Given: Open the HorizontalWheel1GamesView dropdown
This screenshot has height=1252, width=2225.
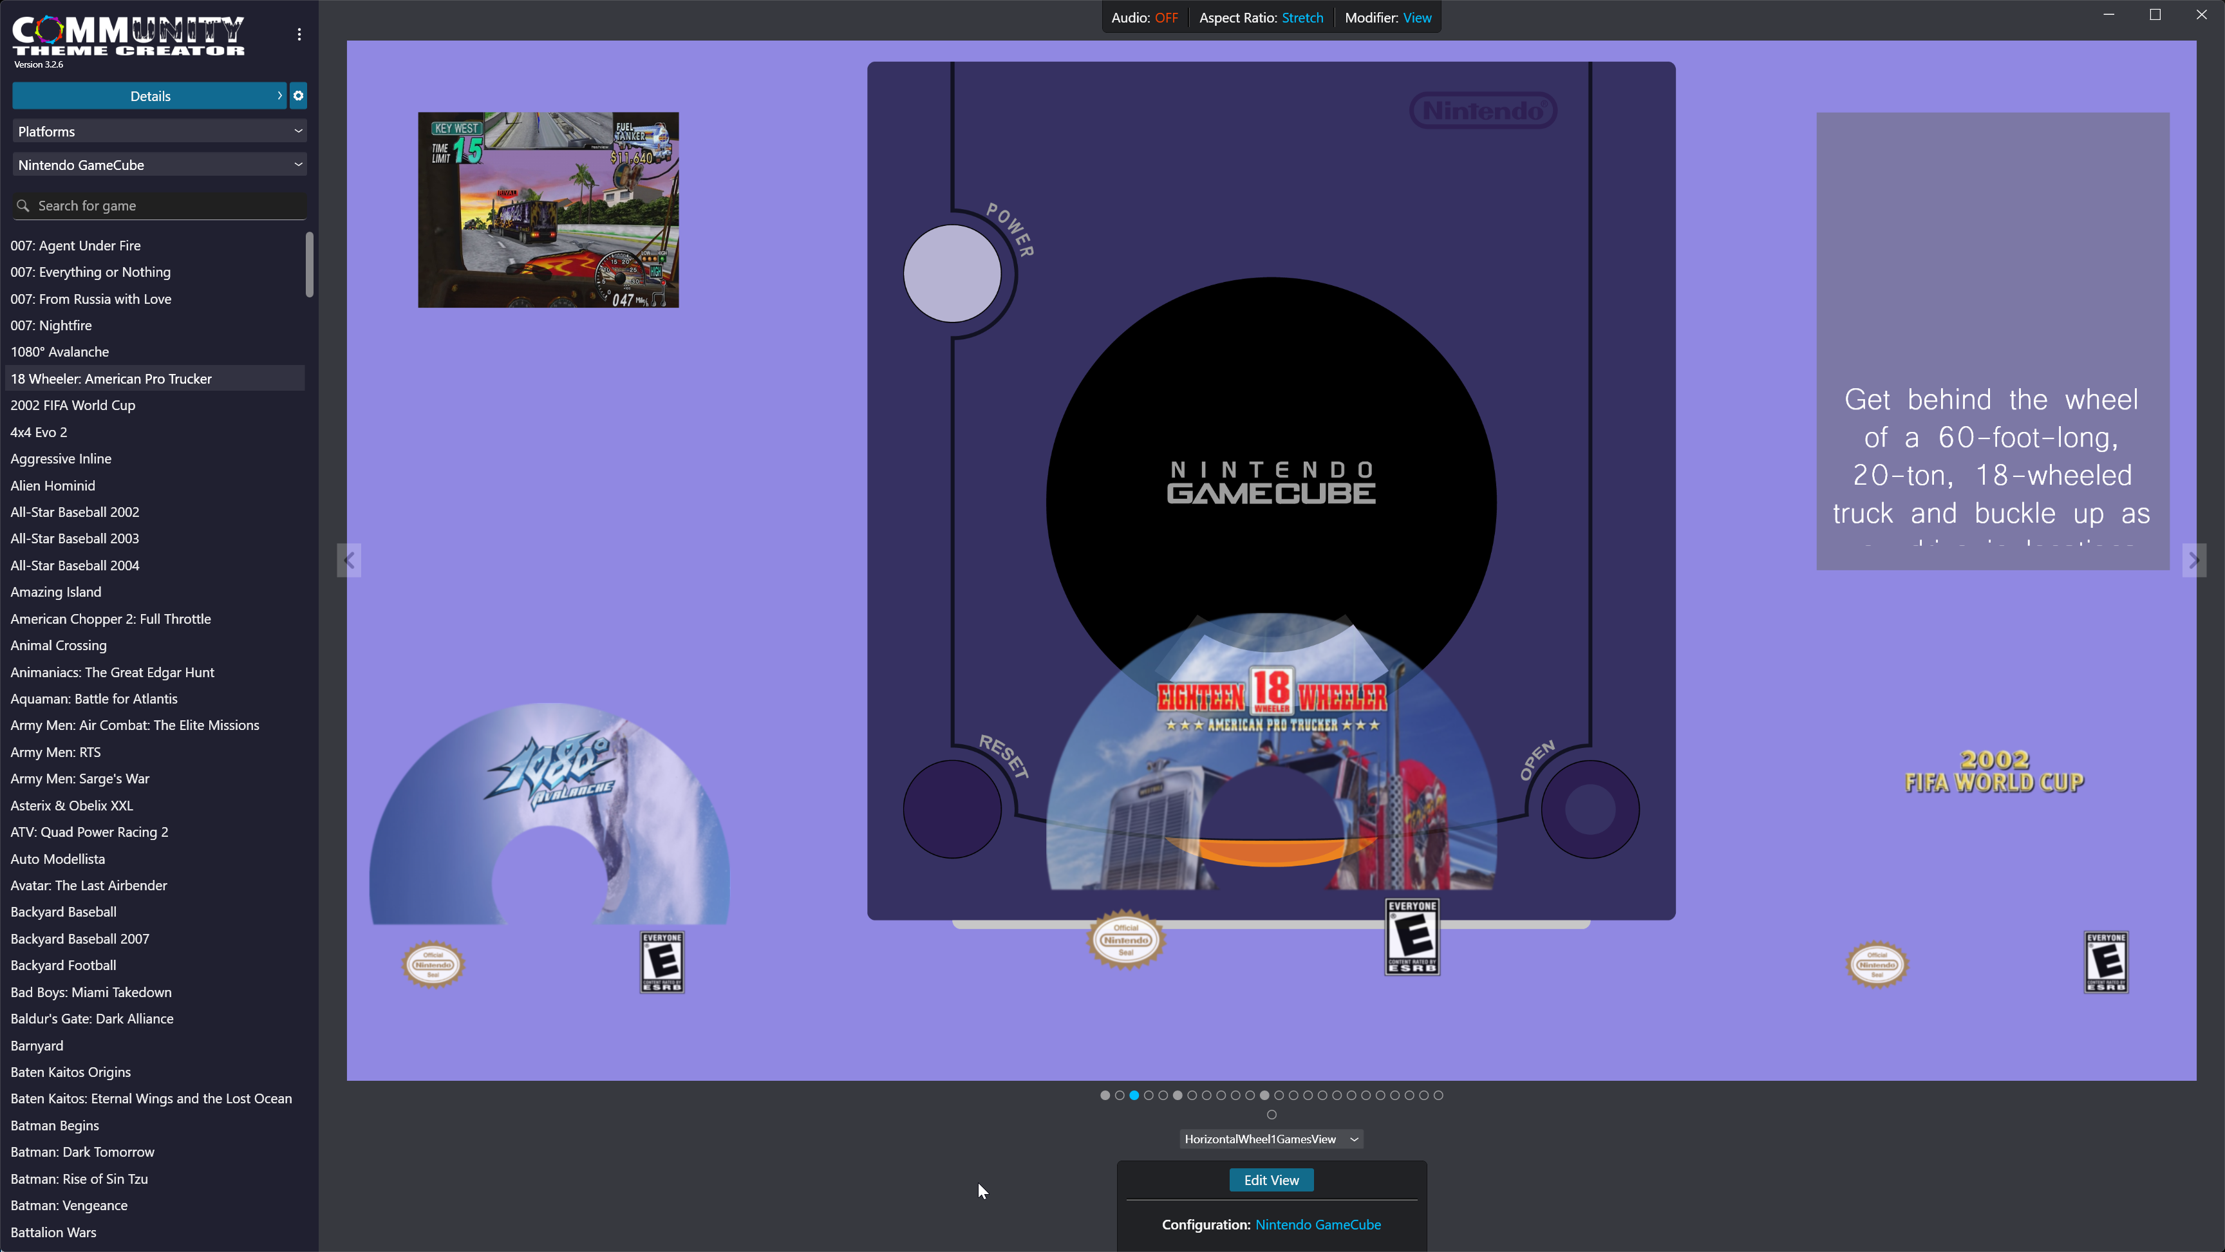Looking at the screenshot, I should 1272,1139.
